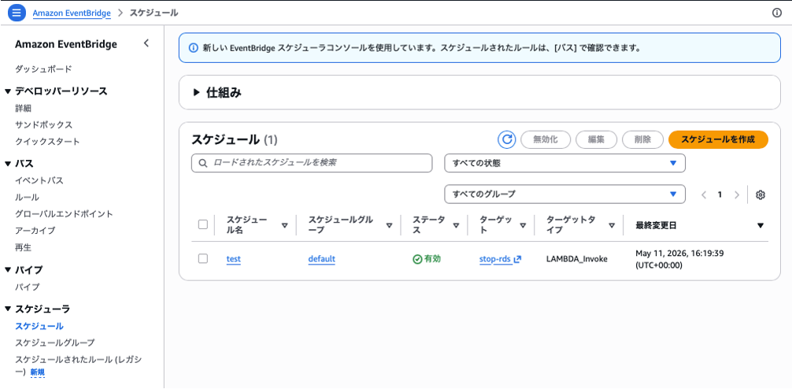Screen dimensions: 792x389
Task: Sort by 最終変更日 column arrow
Action: click(x=761, y=225)
